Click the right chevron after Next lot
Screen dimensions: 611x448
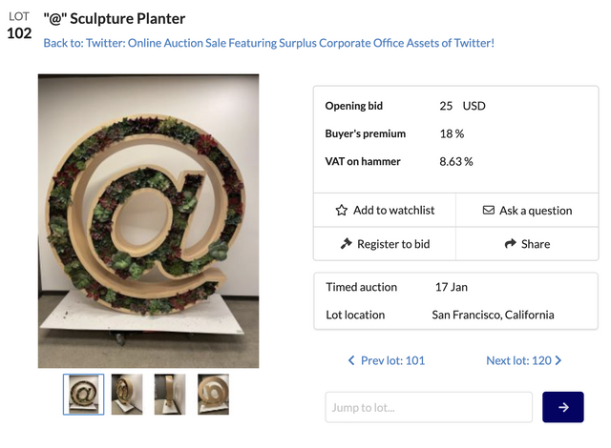point(558,361)
